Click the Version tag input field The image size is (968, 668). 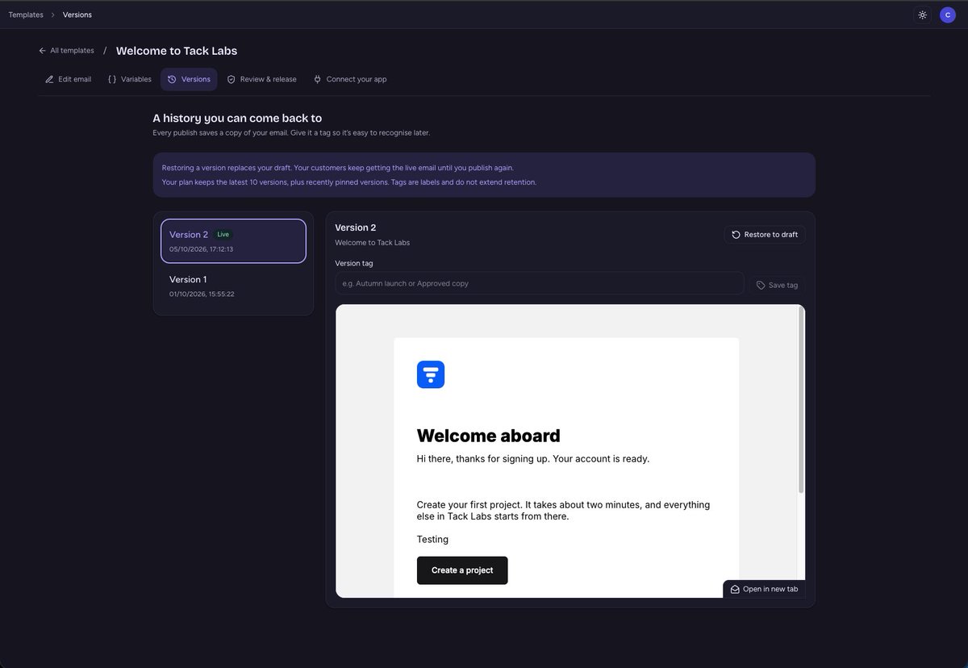pos(540,284)
